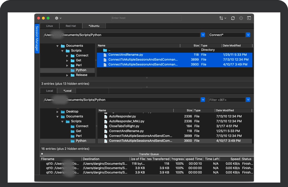The image size is (288, 187).
Task: Switch to the Red Hat tab
Action: coord(71,26)
